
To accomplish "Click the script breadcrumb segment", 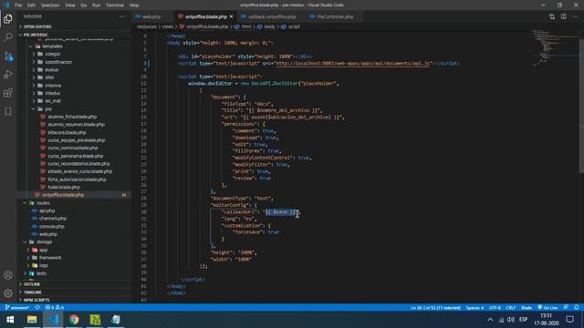I will [x=294, y=26].
